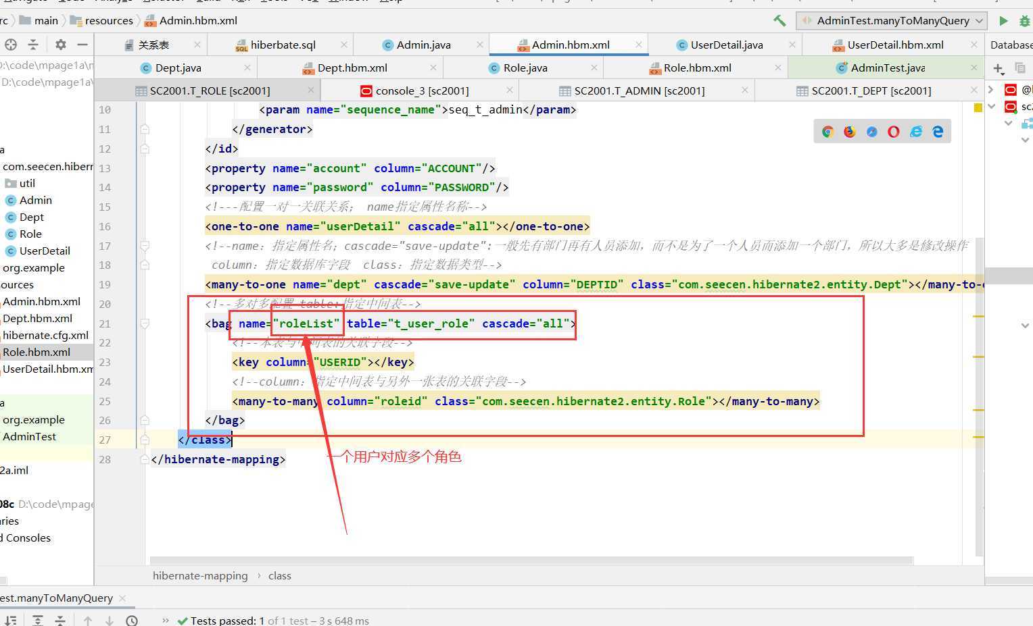Go to previous failed test arrow
The image size is (1033, 626).
coord(88,620)
